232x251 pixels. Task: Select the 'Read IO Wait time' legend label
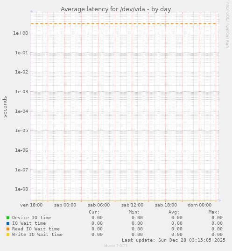coord(36,229)
